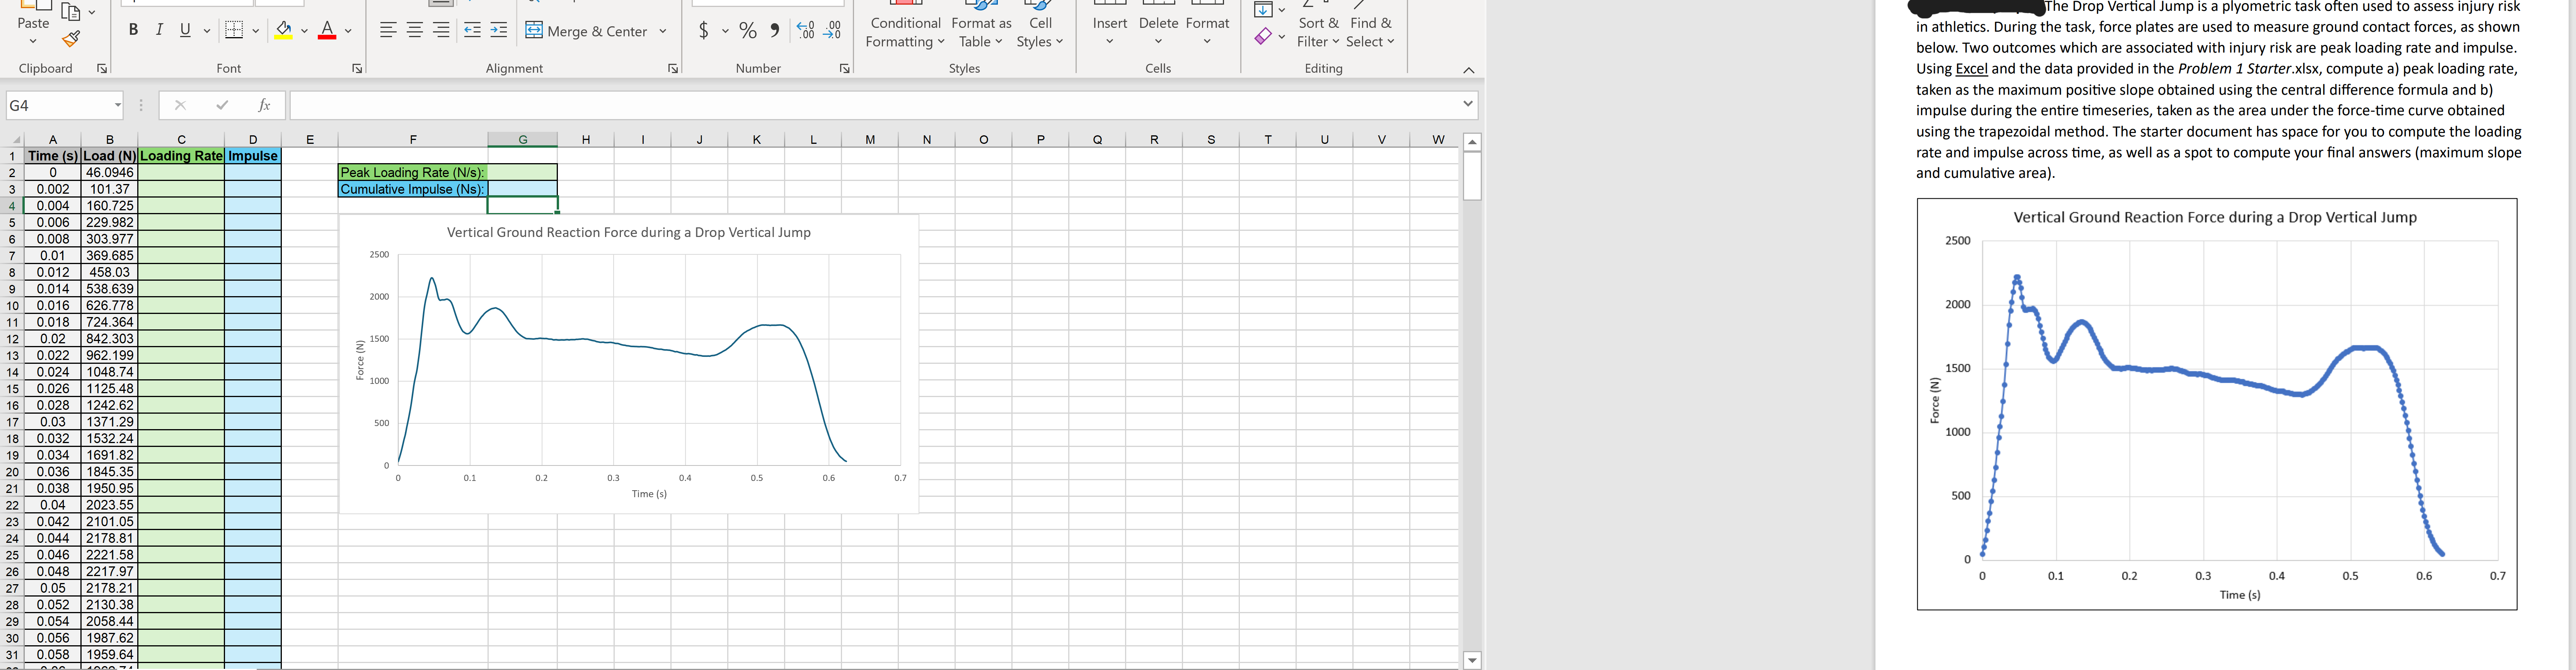Apply the yellow fill color bucket

[x=284, y=30]
